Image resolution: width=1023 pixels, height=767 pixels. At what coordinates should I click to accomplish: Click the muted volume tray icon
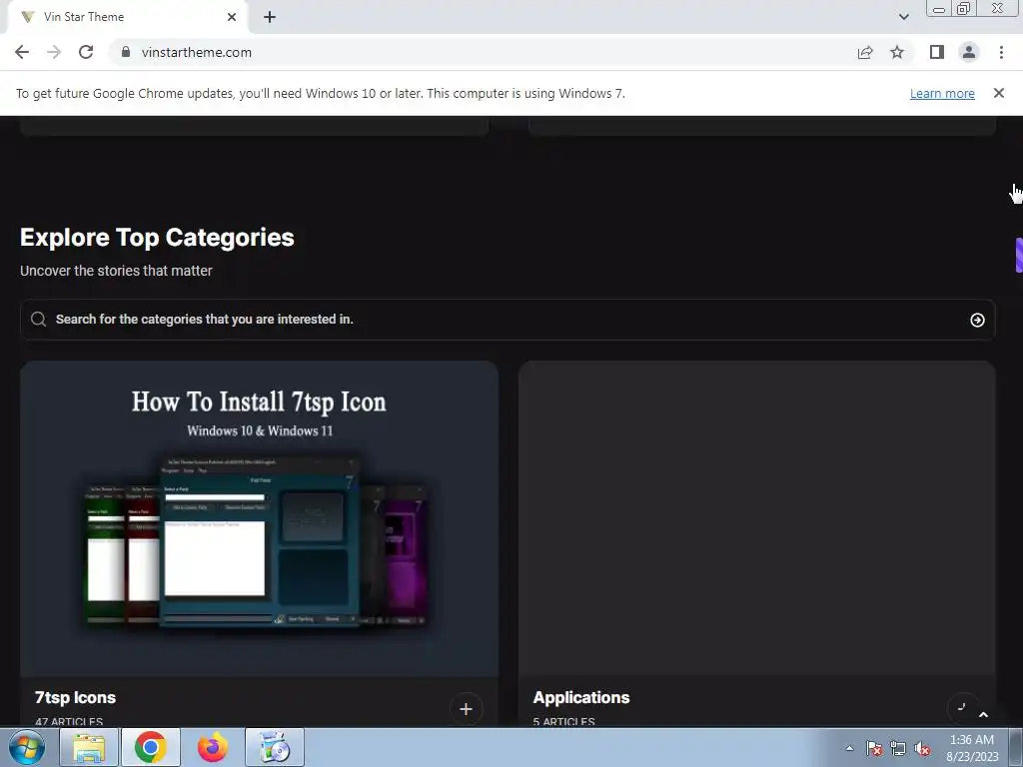922,748
